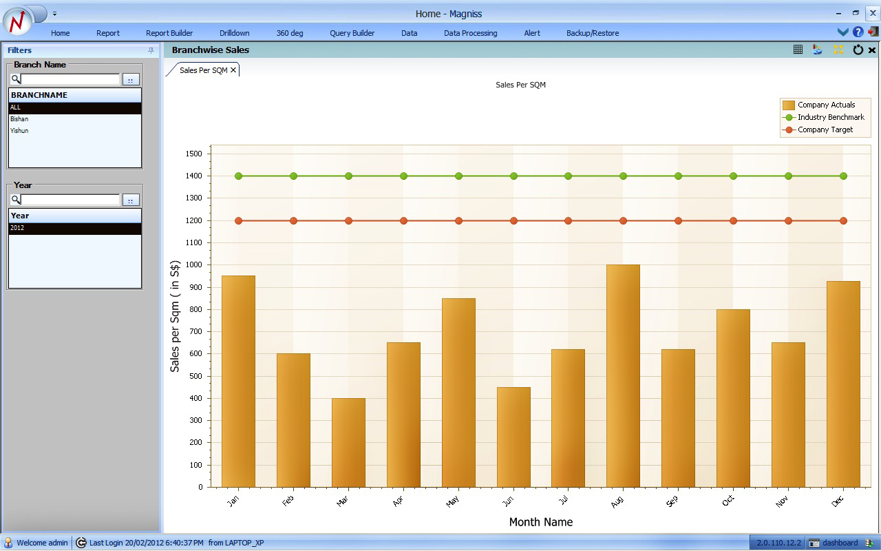Select the Sales Per SQM tab

click(x=203, y=70)
